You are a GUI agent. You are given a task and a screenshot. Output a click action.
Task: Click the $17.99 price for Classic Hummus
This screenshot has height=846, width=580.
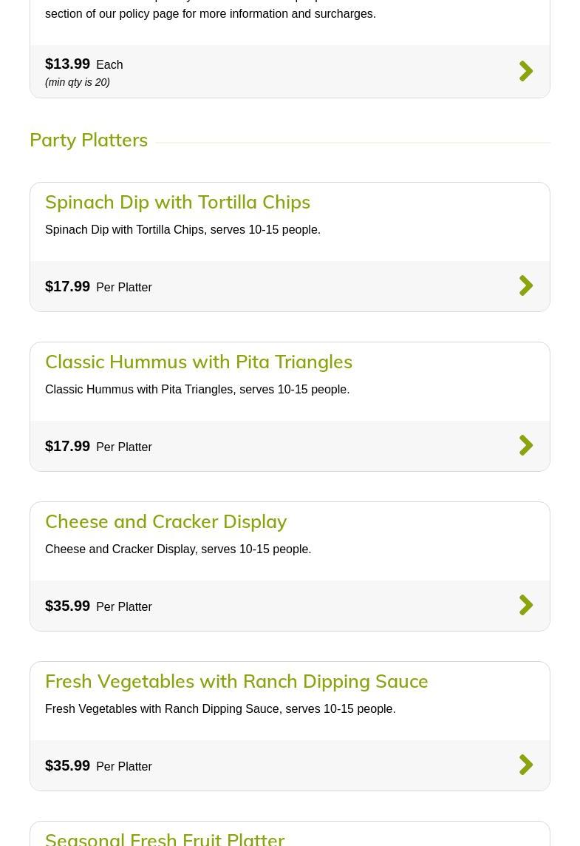tap(68, 446)
